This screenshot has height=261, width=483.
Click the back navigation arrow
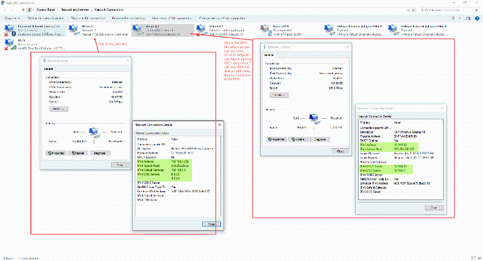(5, 10)
